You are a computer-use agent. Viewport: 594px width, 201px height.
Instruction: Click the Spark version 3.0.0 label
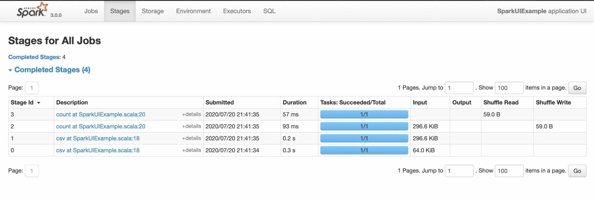56,15
